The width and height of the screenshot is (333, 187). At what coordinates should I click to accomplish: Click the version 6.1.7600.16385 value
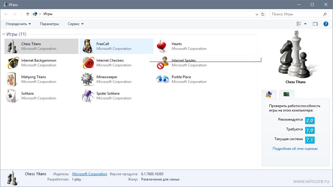[x=152, y=174]
